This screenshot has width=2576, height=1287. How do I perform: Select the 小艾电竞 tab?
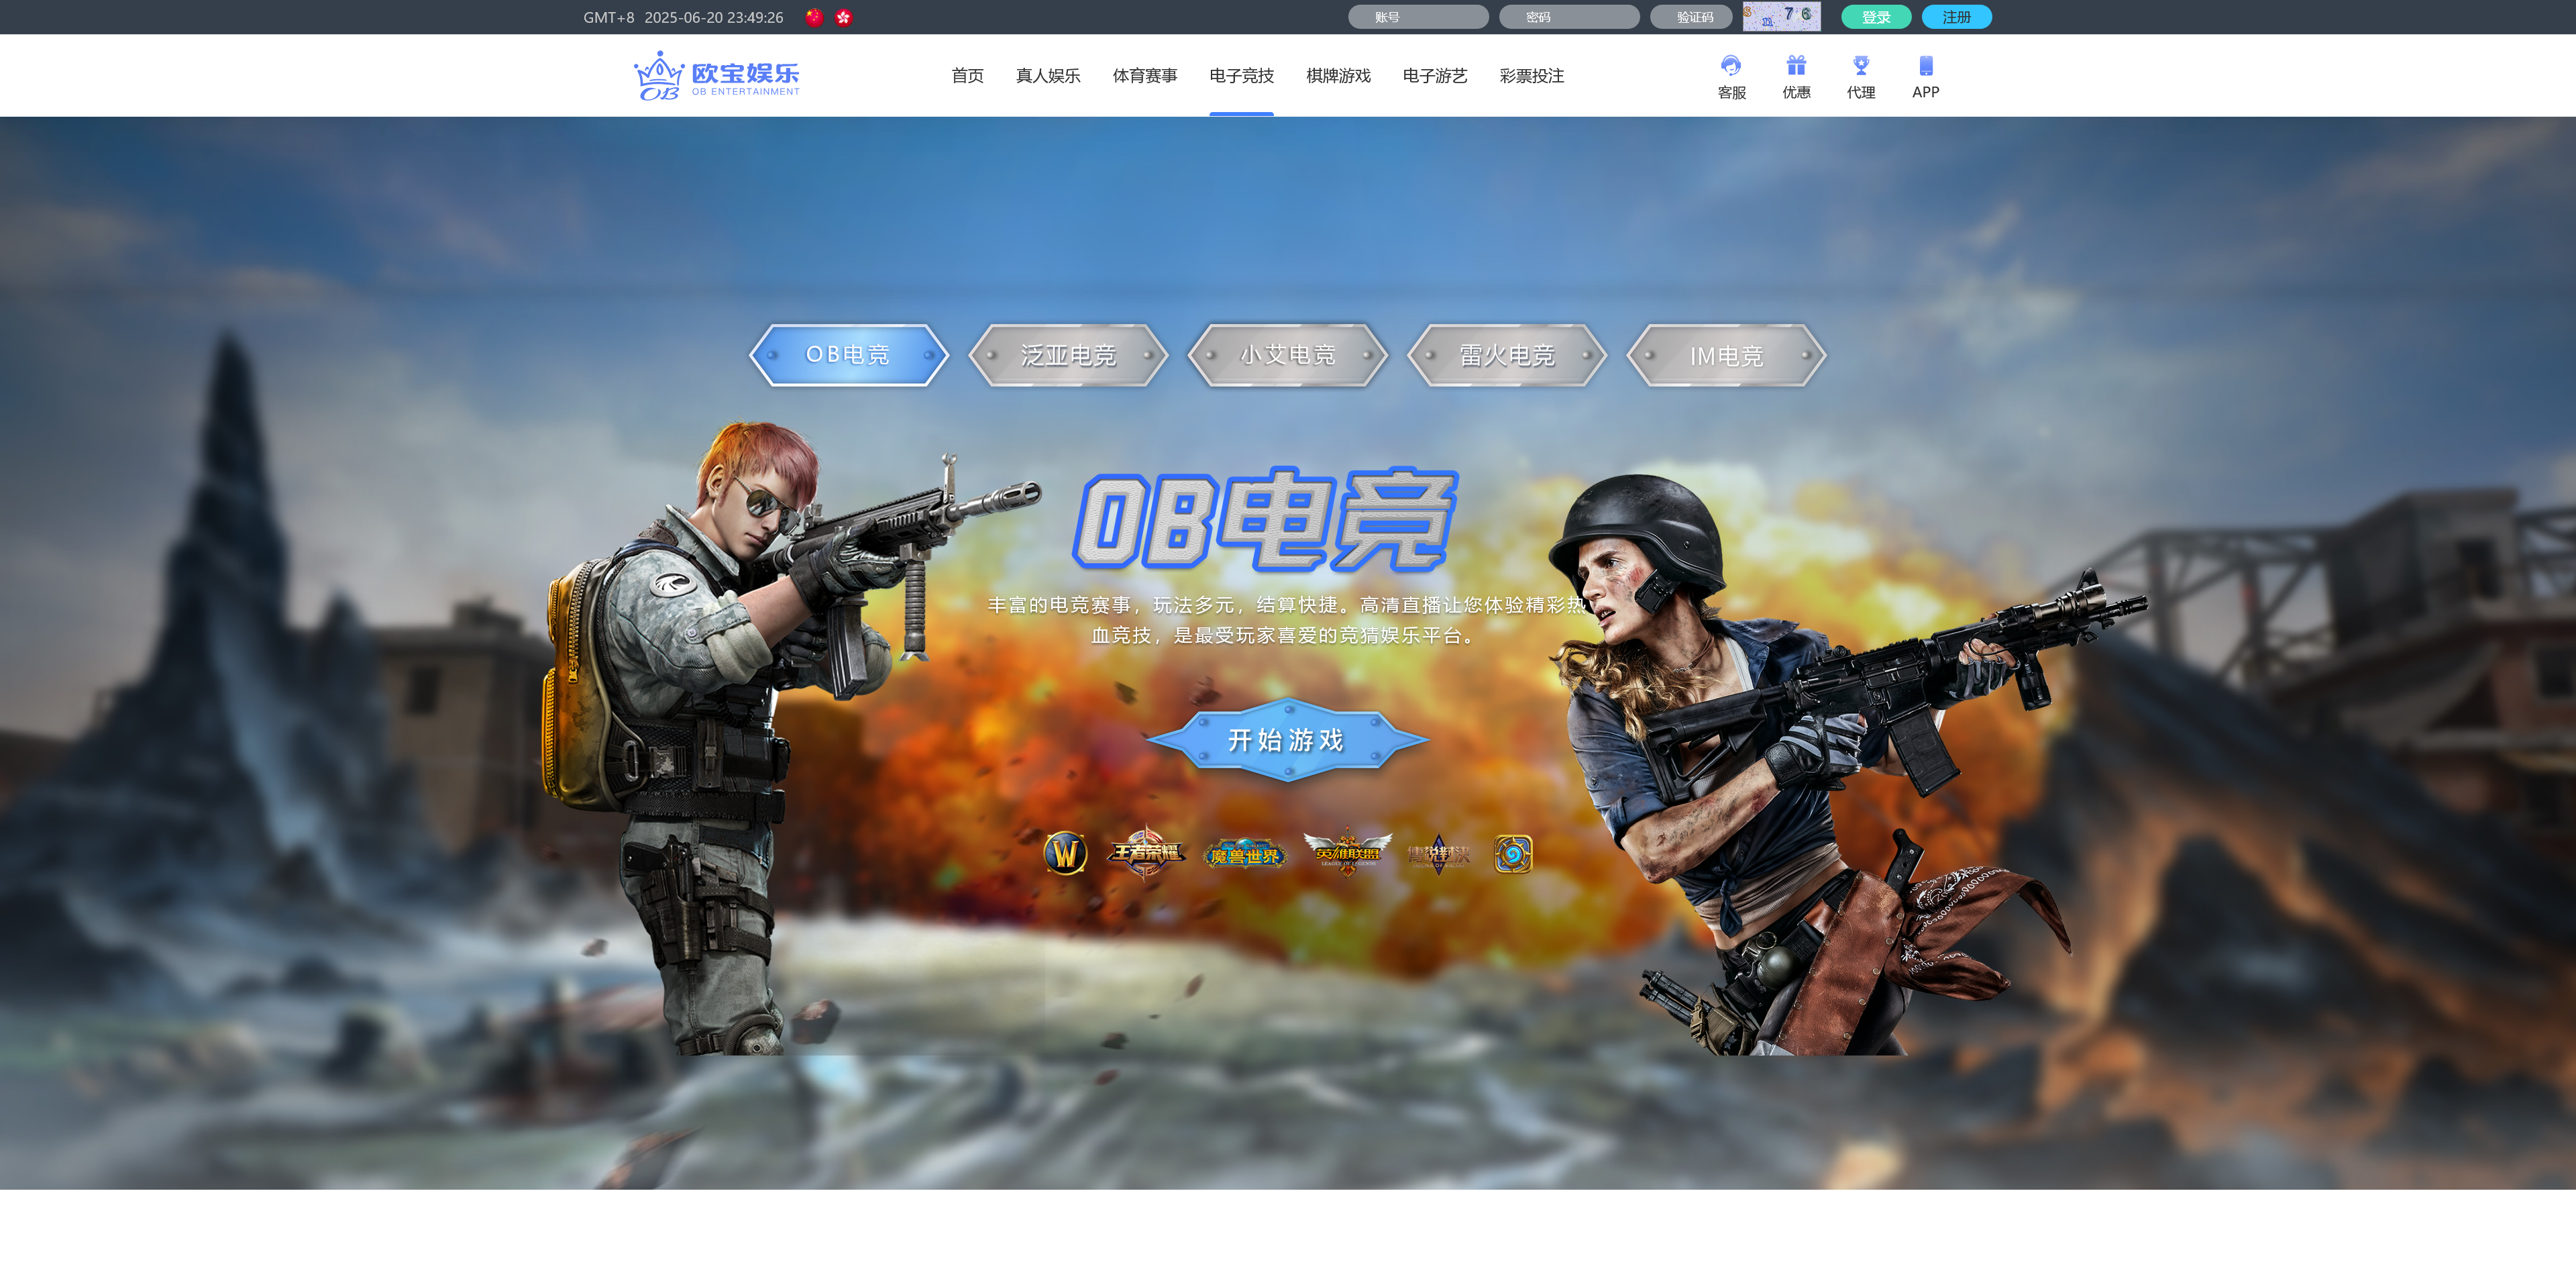pyautogui.click(x=1287, y=355)
